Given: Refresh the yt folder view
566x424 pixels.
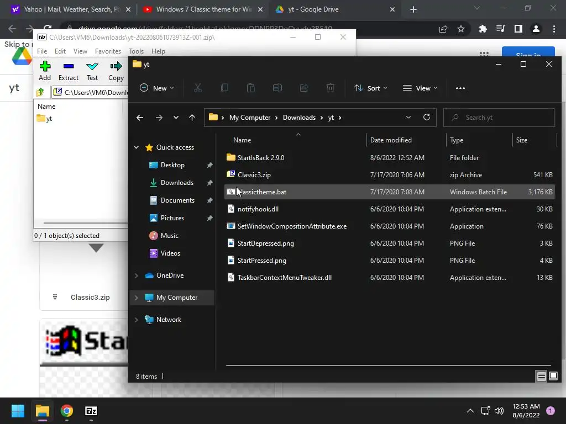Looking at the screenshot, I should (427, 117).
